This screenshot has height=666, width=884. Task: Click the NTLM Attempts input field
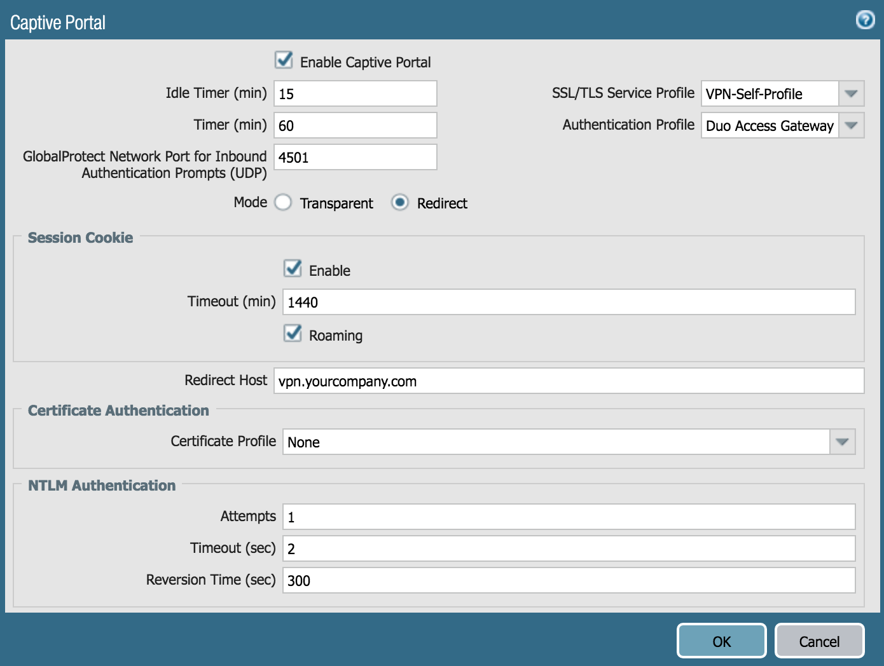[x=569, y=517]
